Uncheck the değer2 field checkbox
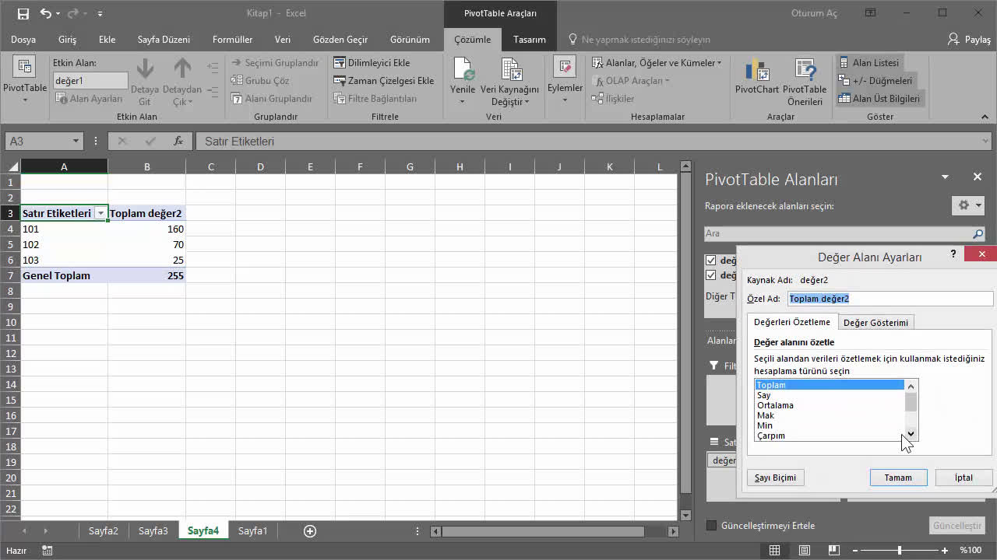Image resolution: width=997 pixels, height=560 pixels. (711, 275)
